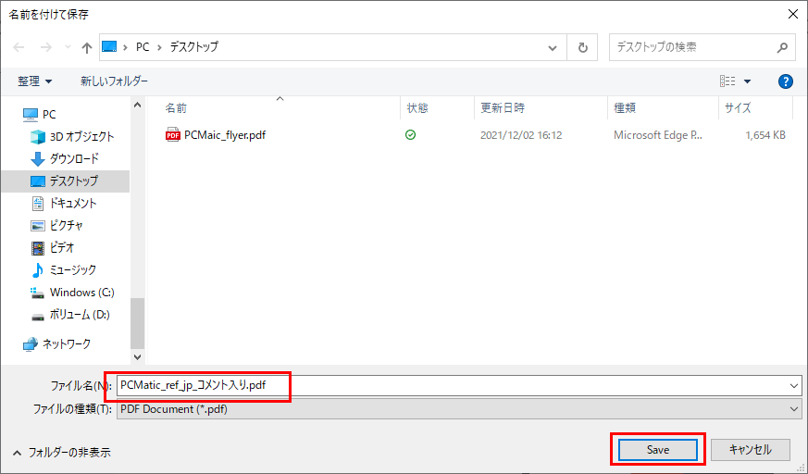Expand the view options dropdown arrow

(x=748, y=81)
